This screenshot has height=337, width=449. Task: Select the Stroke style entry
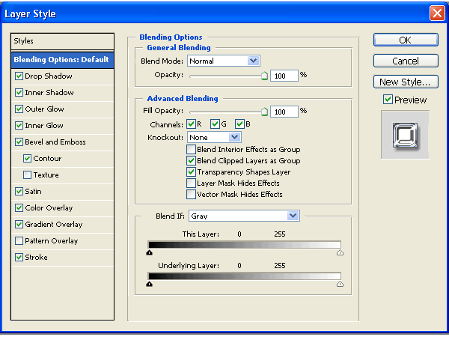(x=36, y=258)
